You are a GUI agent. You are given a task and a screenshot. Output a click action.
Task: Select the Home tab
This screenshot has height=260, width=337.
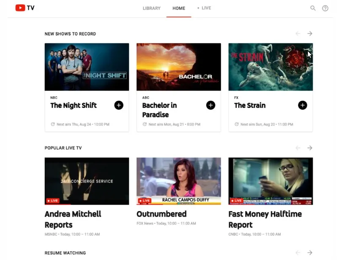tap(179, 8)
